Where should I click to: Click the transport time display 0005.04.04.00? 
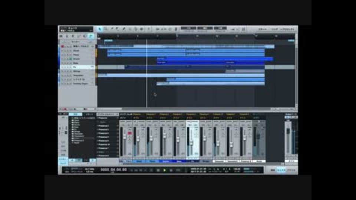click(x=113, y=170)
